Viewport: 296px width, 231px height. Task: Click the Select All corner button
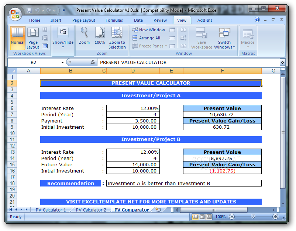12,71
